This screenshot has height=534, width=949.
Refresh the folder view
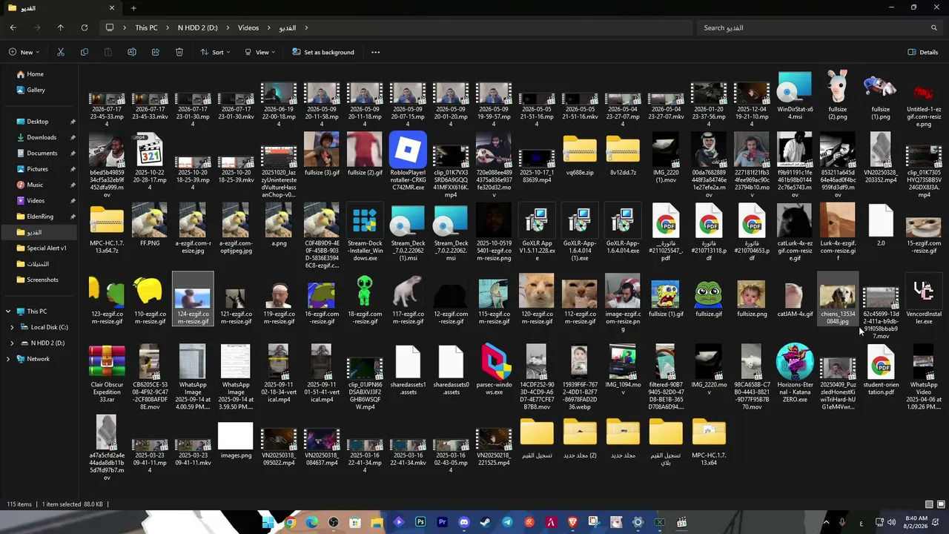point(85,27)
